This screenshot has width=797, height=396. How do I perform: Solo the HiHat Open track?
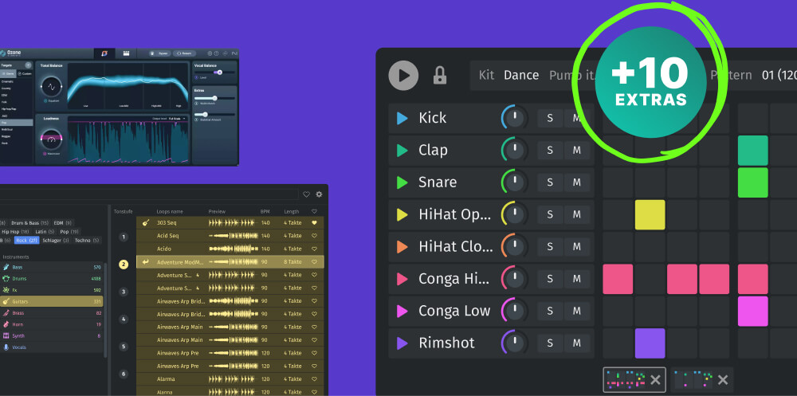point(550,214)
